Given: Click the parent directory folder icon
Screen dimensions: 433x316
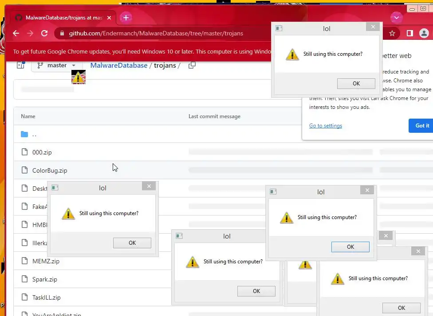Looking at the screenshot, I should [24, 134].
